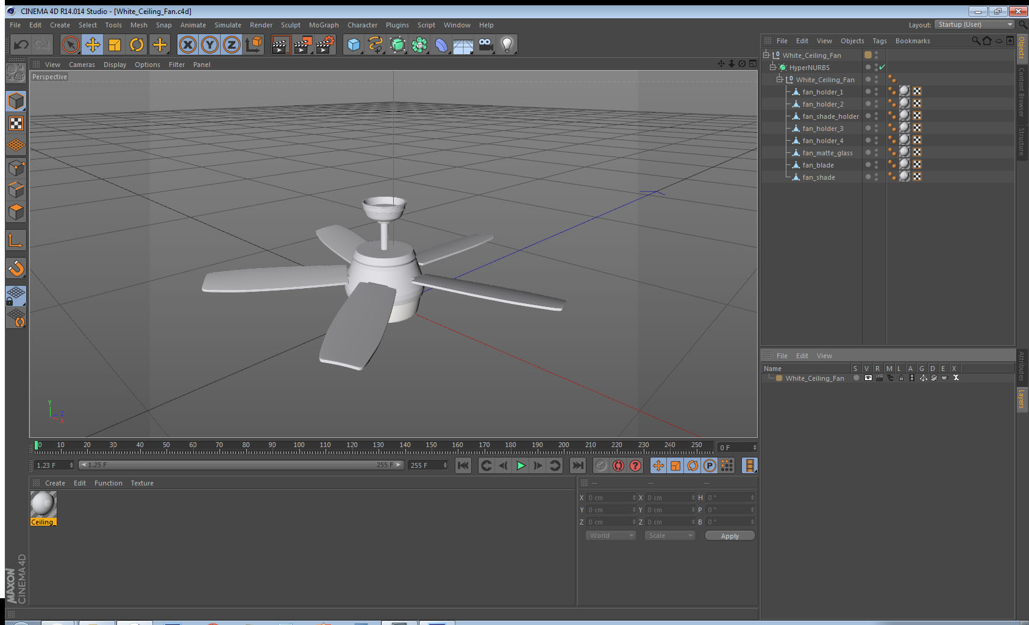Render the active view

coord(280,44)
